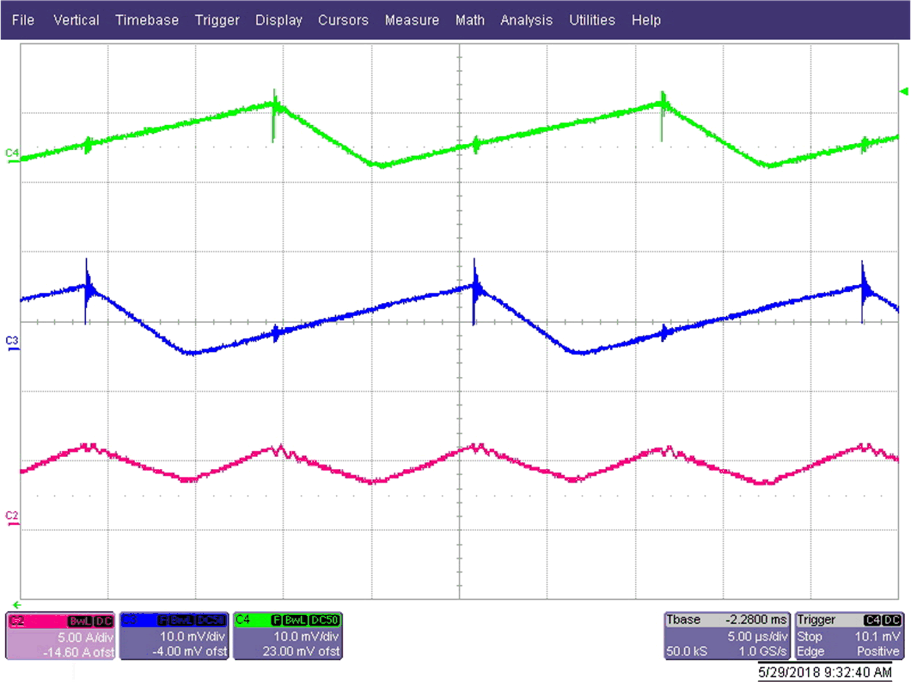This screenshot has width=911, height=686.
Task: Open the Math menu
Action: 470,20
